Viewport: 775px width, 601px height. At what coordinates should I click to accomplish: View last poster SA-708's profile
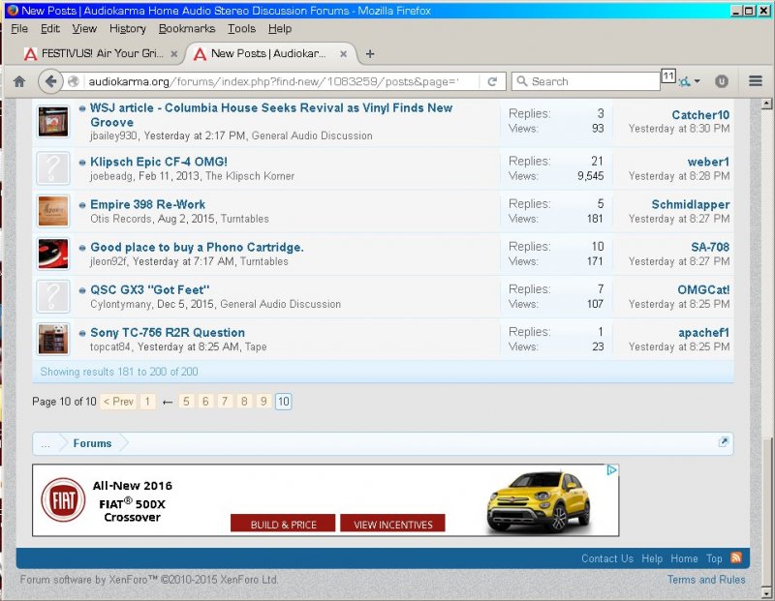pyautogui.click(x=710, y=247)
